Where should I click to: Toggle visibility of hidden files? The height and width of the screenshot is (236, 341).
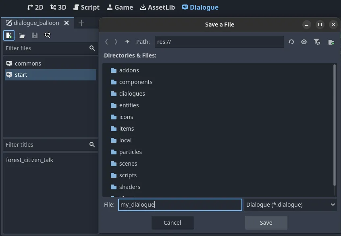click(x=304, y=42)
